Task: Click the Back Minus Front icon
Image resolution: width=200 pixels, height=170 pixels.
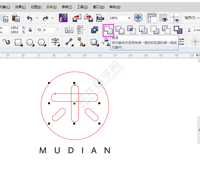Action: coord(166,30)
